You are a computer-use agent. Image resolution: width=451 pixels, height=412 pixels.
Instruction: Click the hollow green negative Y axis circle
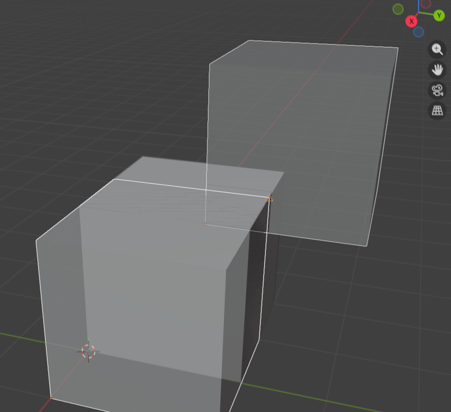click(x=398, y=9)
